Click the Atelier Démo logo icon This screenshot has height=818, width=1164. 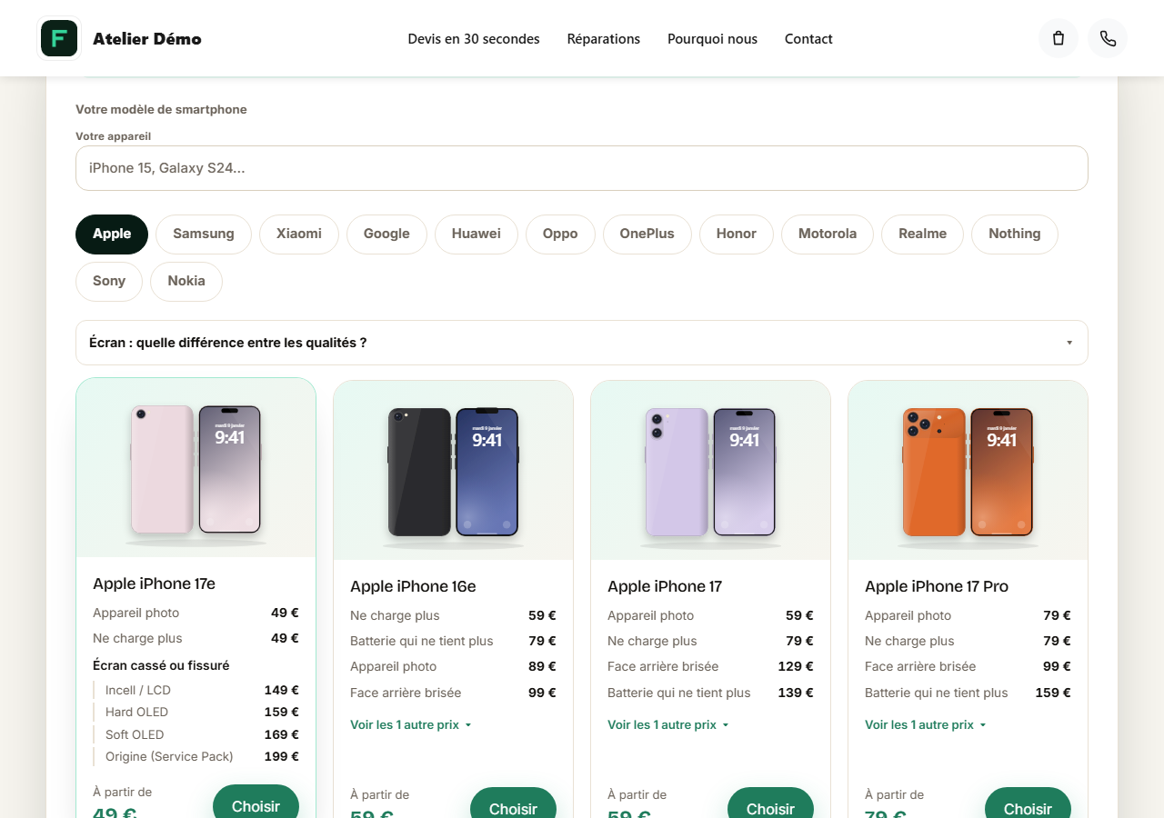[59, 38]
